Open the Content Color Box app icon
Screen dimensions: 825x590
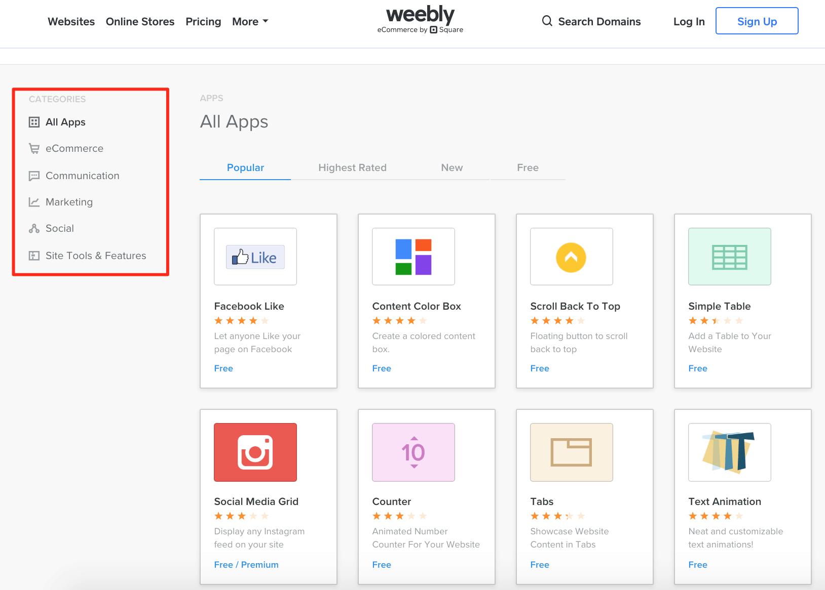[x=414, y=257]
